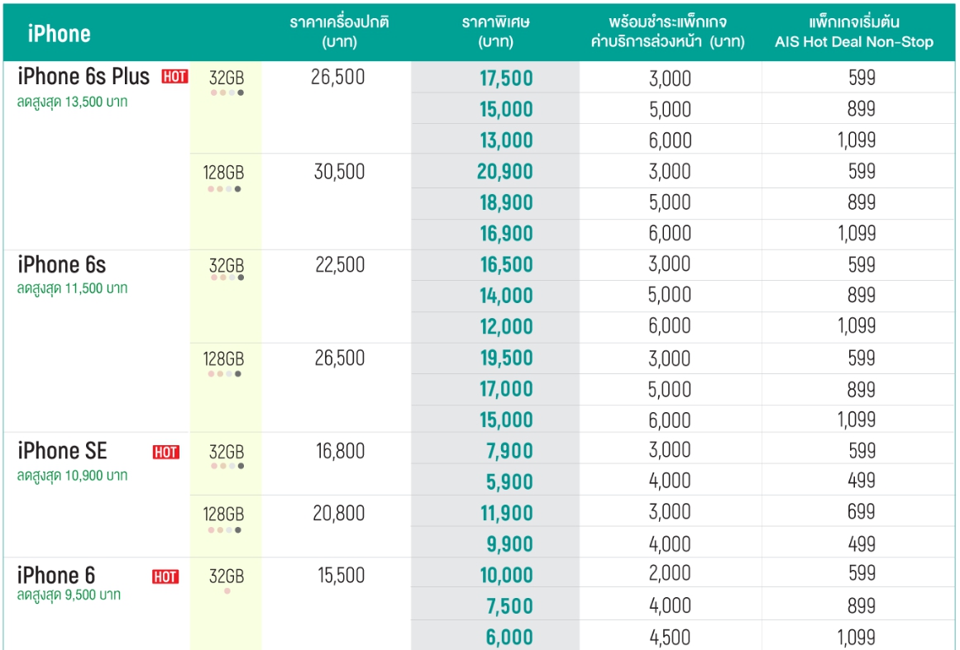Image resolution: width=960 pixels, height=650 pixels.
Task: Click color dots under iPhone 6s Plus 128GB
Action: (225, 189)
